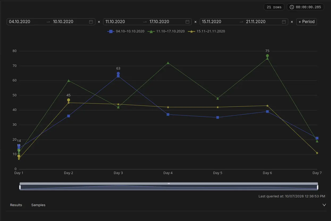Switch to the Samples tab
The image size is (331, 221).
[38, 205]
